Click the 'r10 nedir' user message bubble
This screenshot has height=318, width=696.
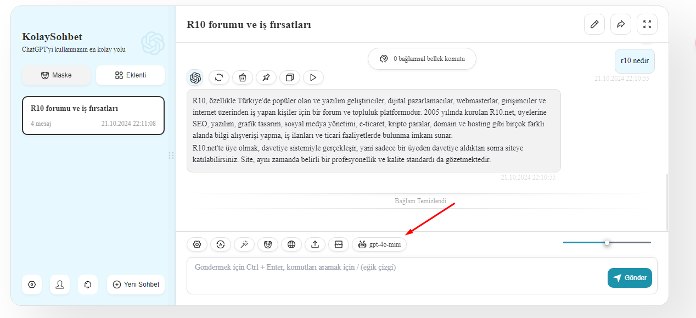point(634,61)
